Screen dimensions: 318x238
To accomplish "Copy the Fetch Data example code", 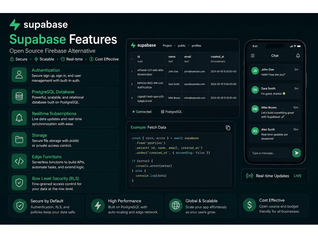I will coord(228,128).
